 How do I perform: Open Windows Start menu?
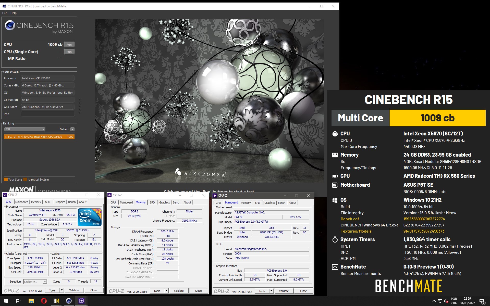pos(6,301)
